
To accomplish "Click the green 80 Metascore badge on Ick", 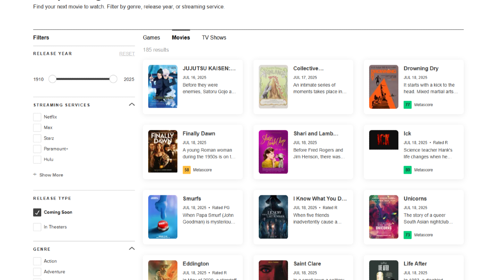I will pyautogui.click(x=407, y=170).
